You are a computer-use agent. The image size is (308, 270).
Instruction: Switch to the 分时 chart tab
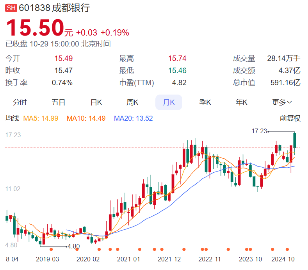pyautogui.click(x=20, y=102)
